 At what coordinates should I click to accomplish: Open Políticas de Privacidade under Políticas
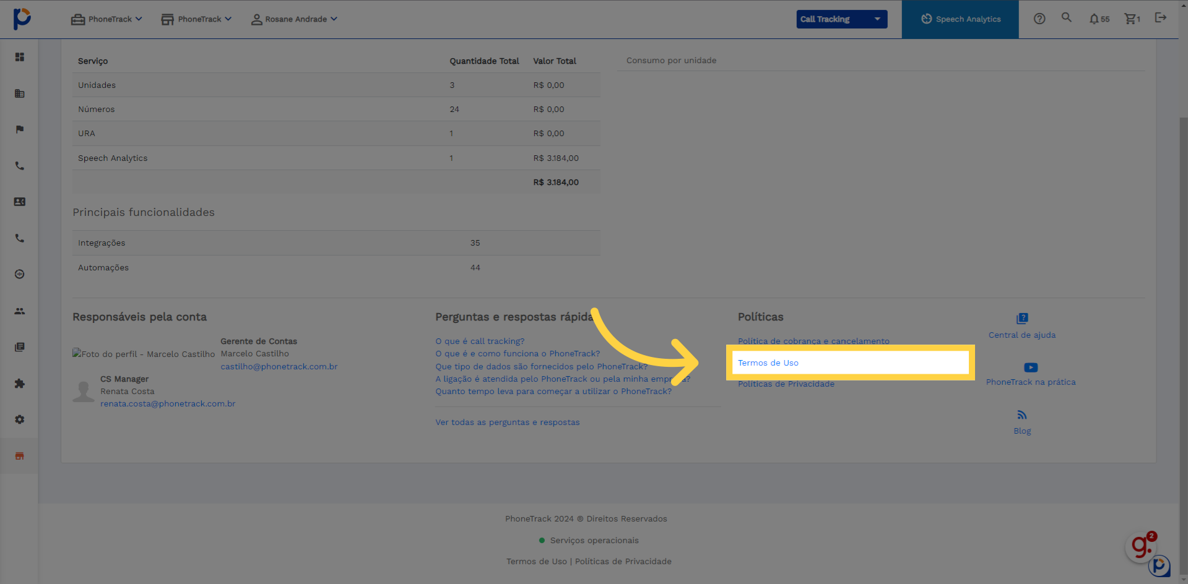786,384
